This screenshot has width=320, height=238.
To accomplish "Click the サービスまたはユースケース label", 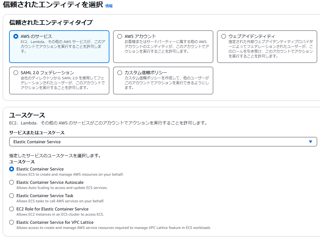I will [x=37, y=133].
